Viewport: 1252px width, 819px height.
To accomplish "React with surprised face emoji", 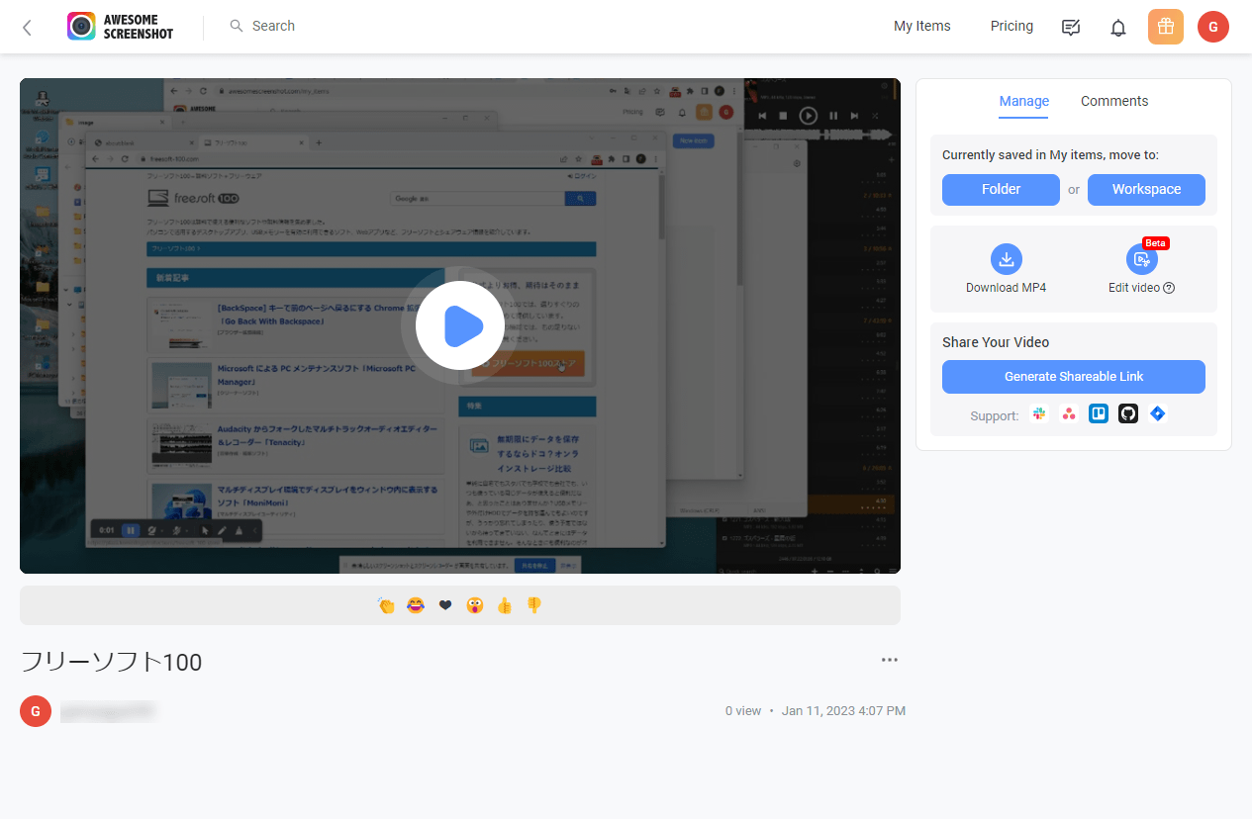I will 475,605.
